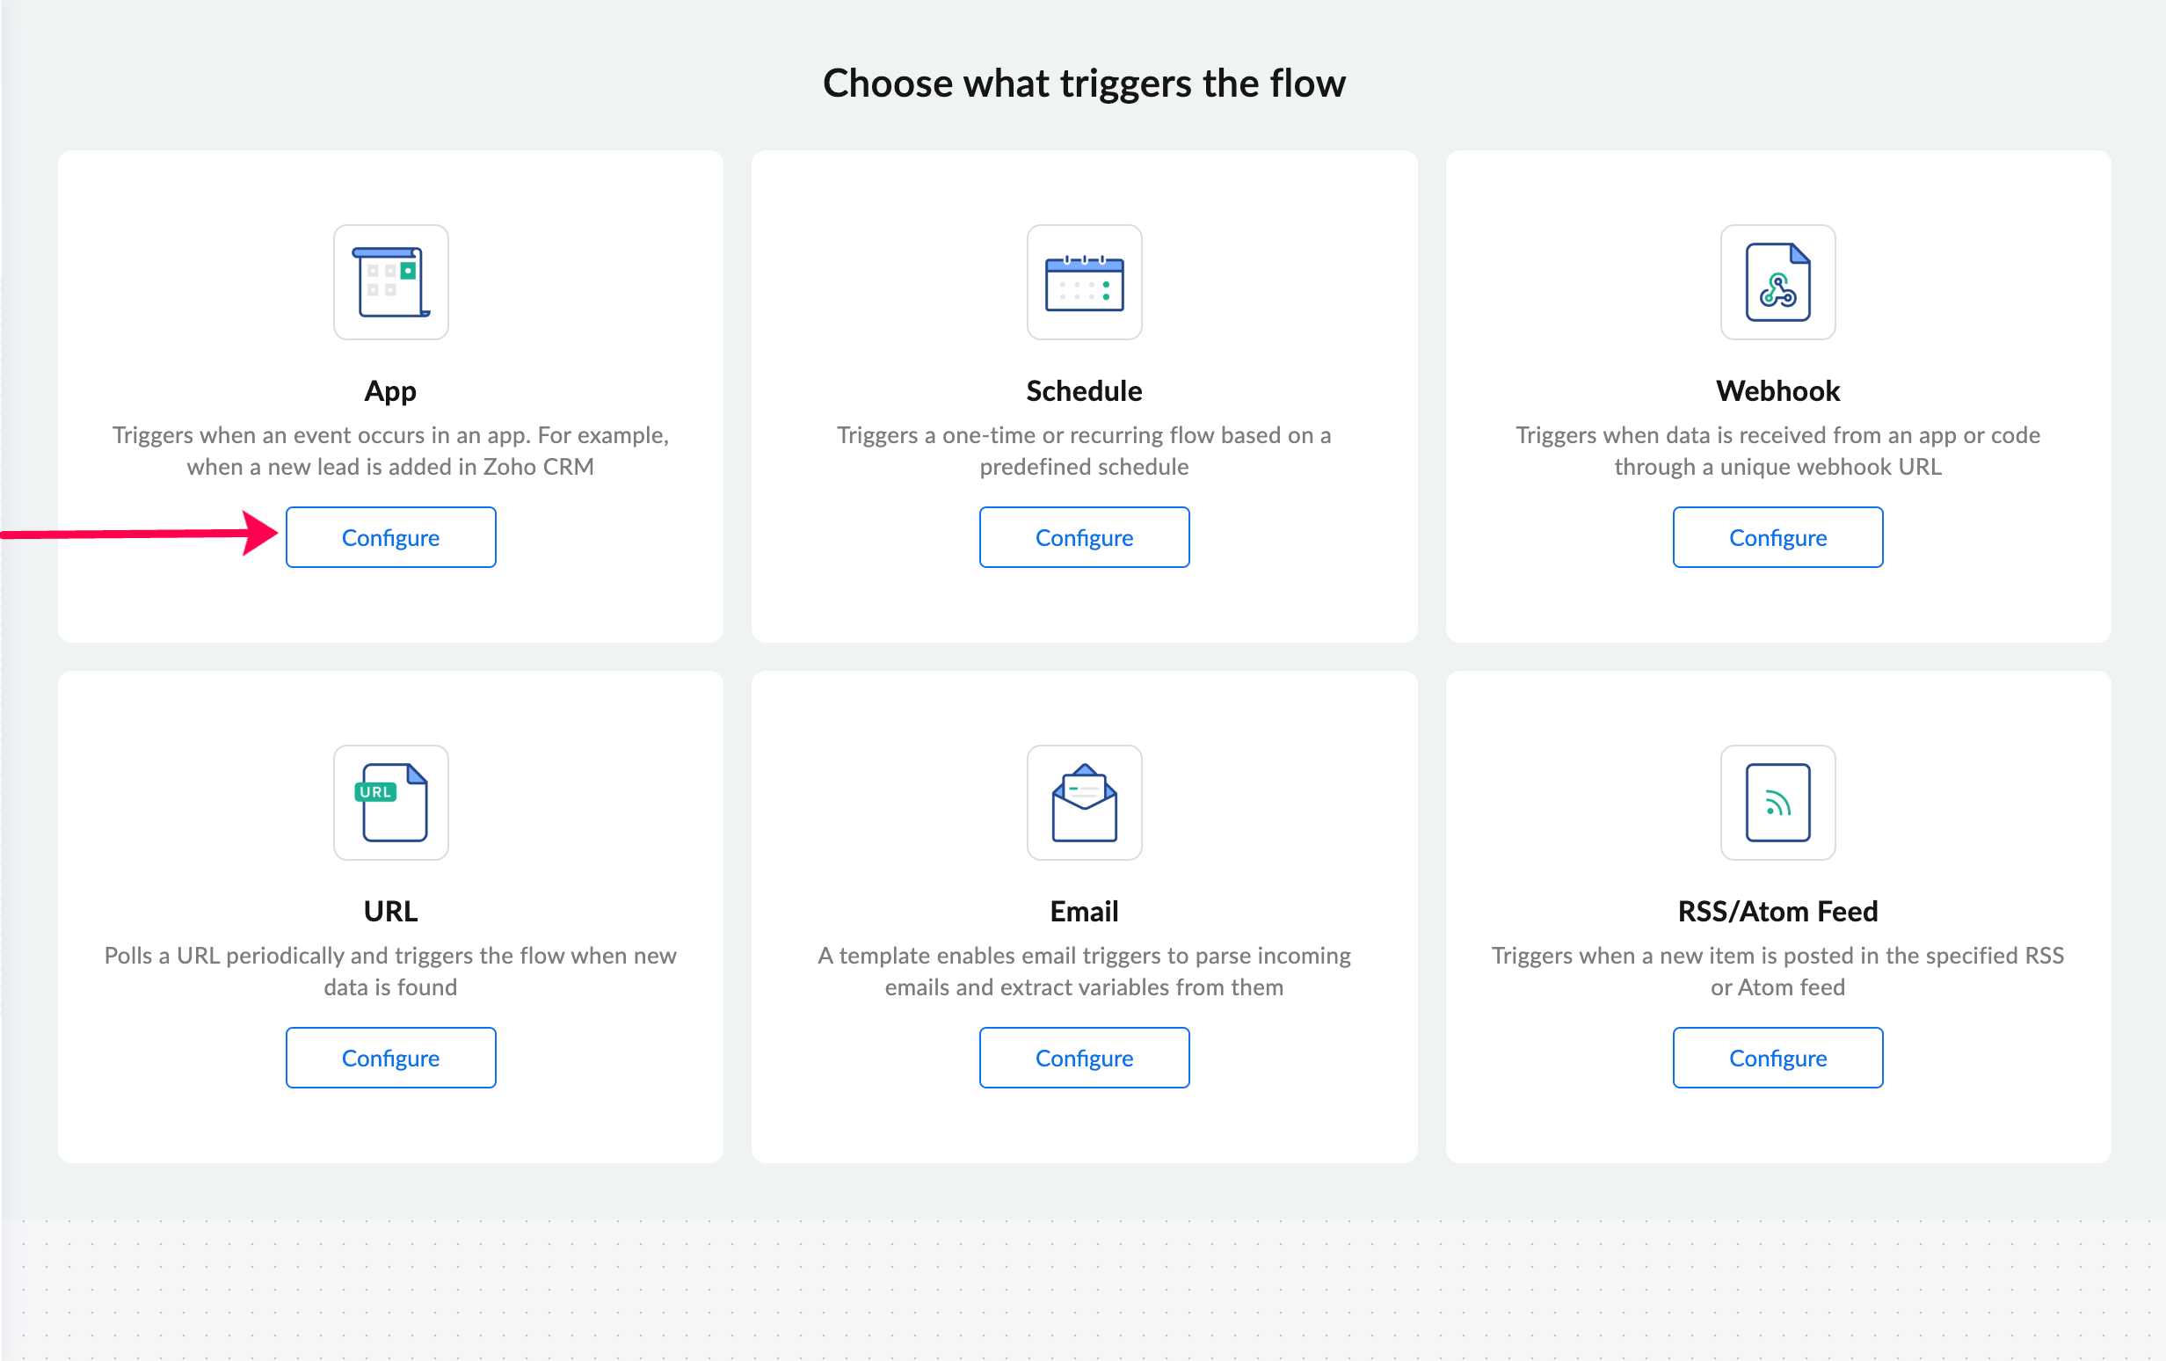
Task: Click the Webhook trigger icon
Action: pos(1777,282)
